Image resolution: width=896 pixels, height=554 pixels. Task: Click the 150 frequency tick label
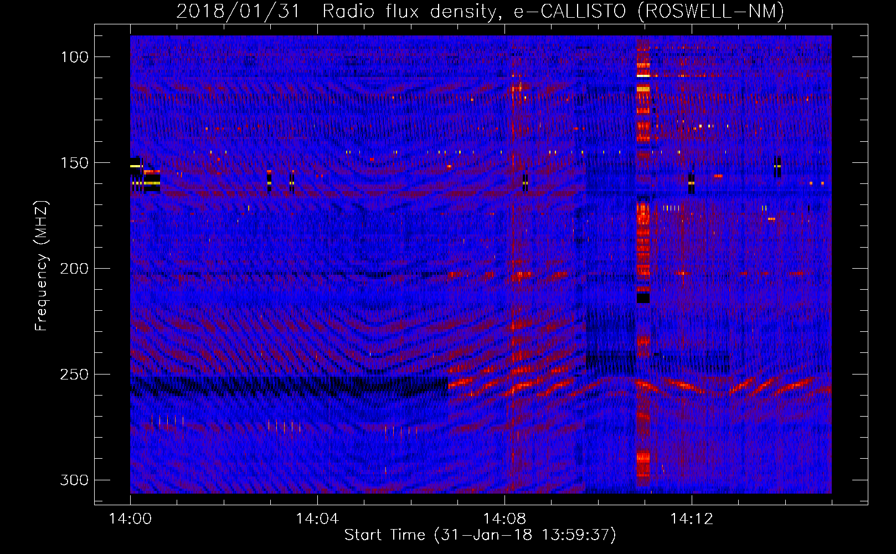pyautogui.click(x=75, y=163)
